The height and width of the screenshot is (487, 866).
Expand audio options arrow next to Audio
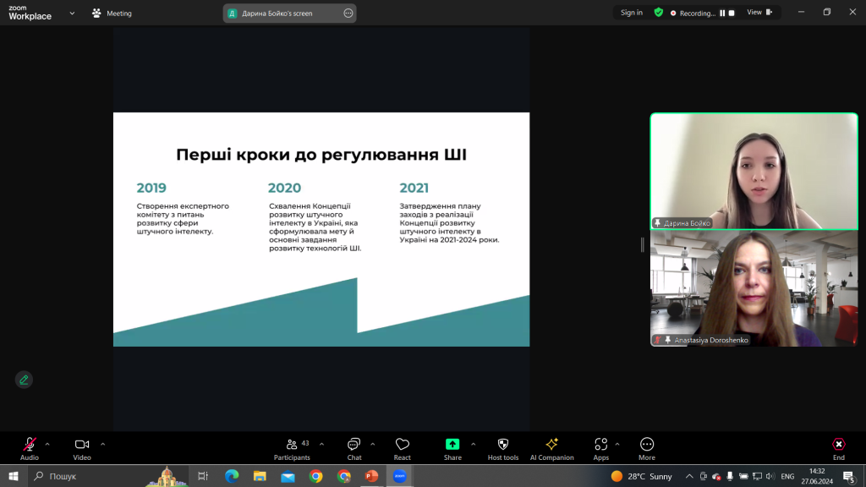[x=47, y=444]
